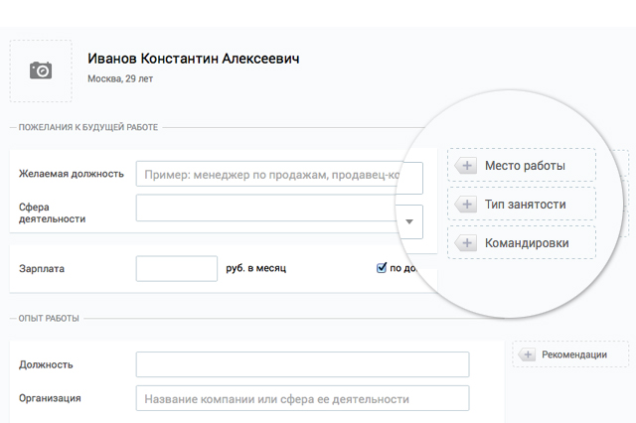Click the Опыт работы section header

[49, 319]
